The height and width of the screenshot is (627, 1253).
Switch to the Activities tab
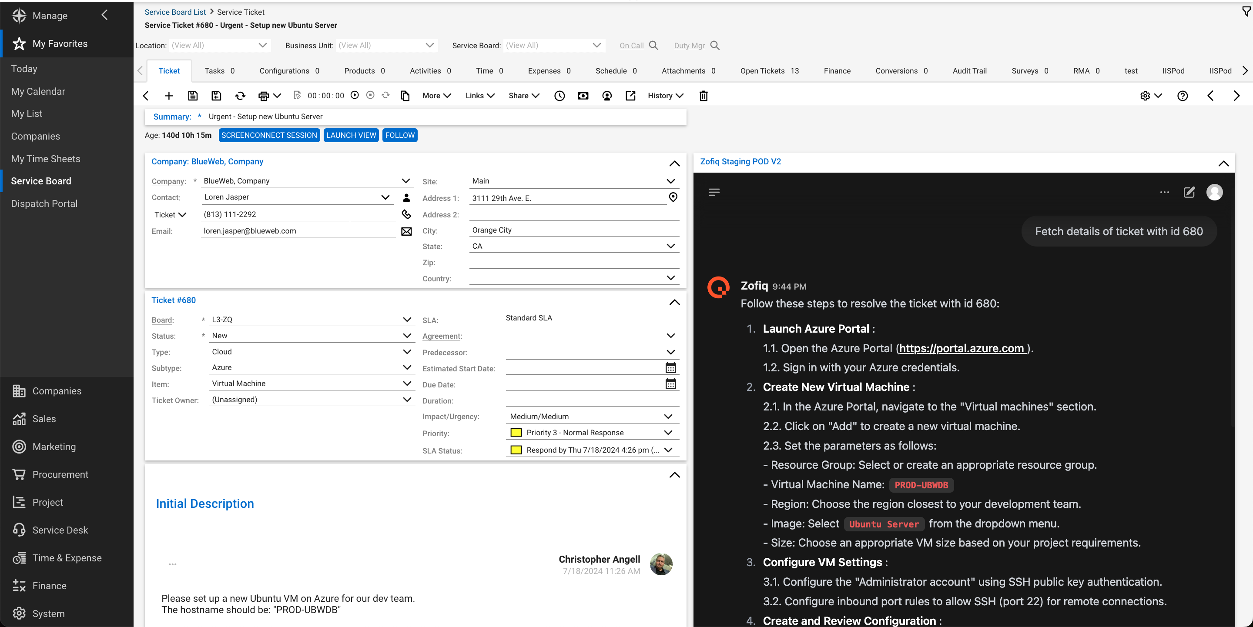click(430, 71)
